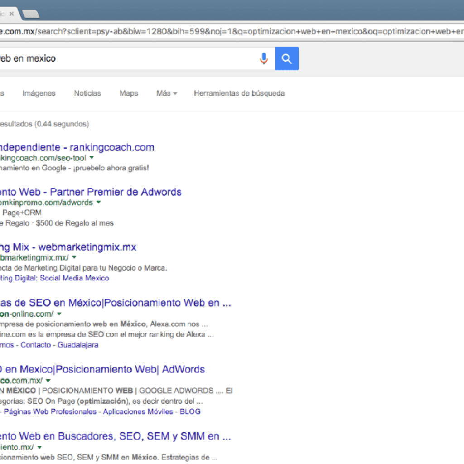Viewport: 464px width, 464px height.
Task: Click the Aplicaciones Móviles sitelink
Action: point(138,411)
